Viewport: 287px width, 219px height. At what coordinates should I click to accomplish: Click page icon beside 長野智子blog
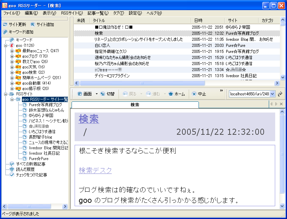[25, 137]
